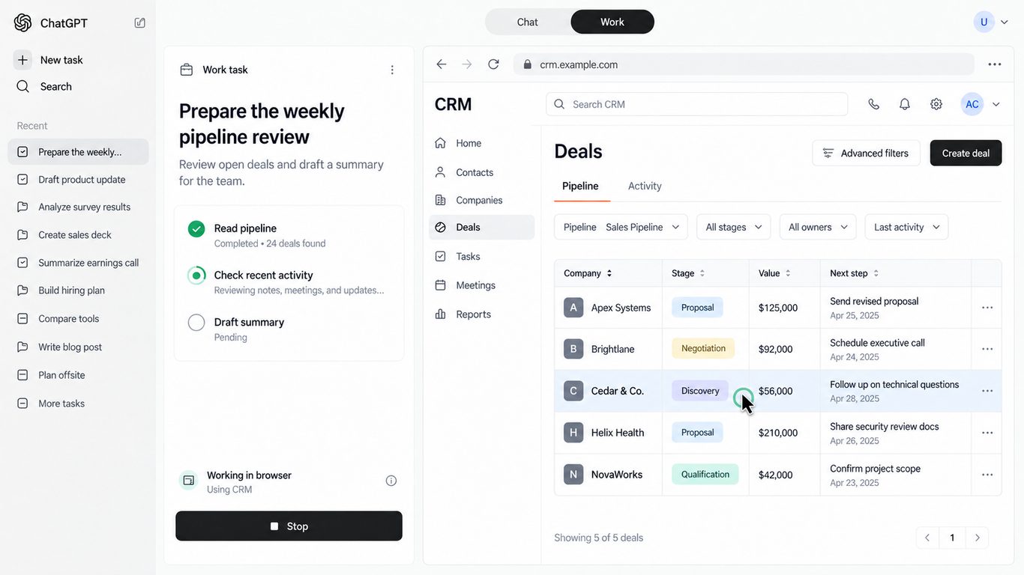The width and height of the screenshot is (1024, 575).
Task: Expand the All stages filter
Action: coord(734,227)
